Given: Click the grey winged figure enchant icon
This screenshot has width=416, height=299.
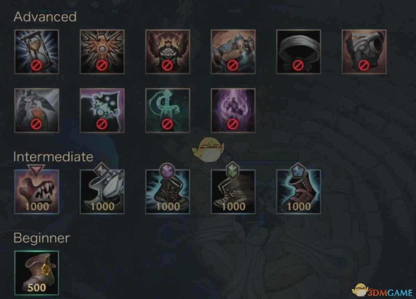Looking at the screenshot, I should coord(37,110).
